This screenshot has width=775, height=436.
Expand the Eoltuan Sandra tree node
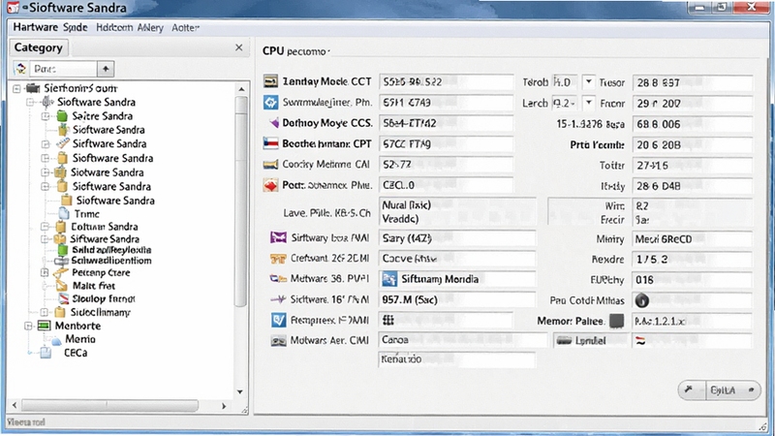click(x=45, y=227)
